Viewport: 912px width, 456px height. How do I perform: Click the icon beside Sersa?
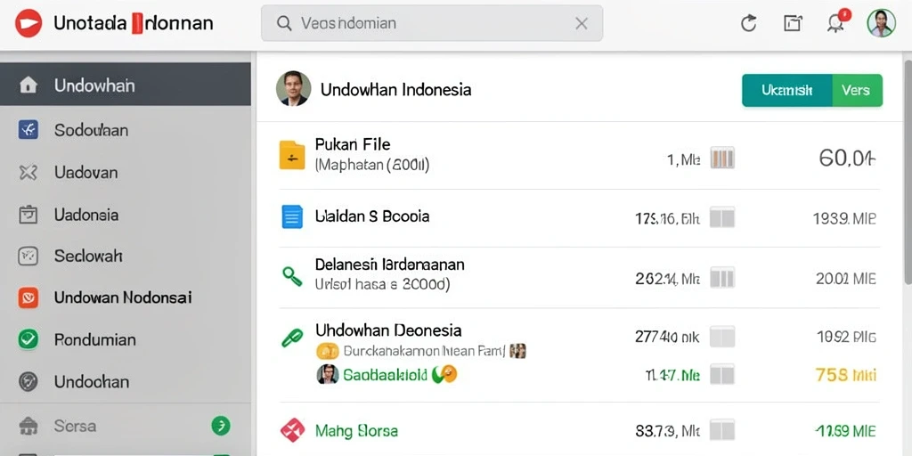pos(28,426)
